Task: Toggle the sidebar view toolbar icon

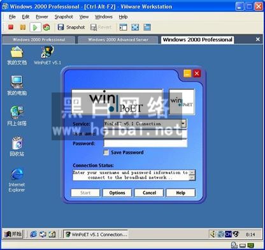Action: pos(123,27)
